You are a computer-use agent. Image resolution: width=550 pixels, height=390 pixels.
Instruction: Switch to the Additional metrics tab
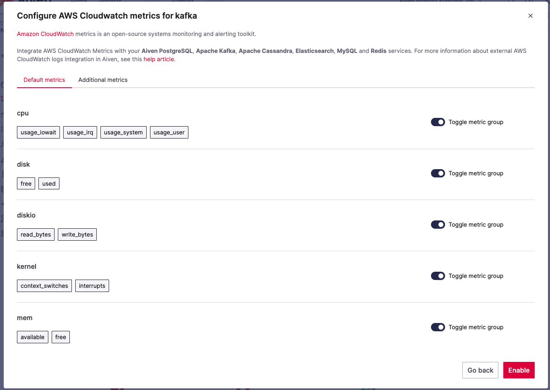tap(102, 80)
